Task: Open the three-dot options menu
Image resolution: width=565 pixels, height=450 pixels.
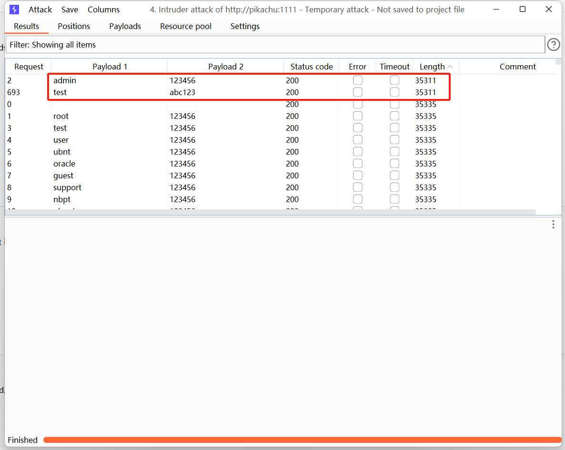Action: click(x=553, y=225)
